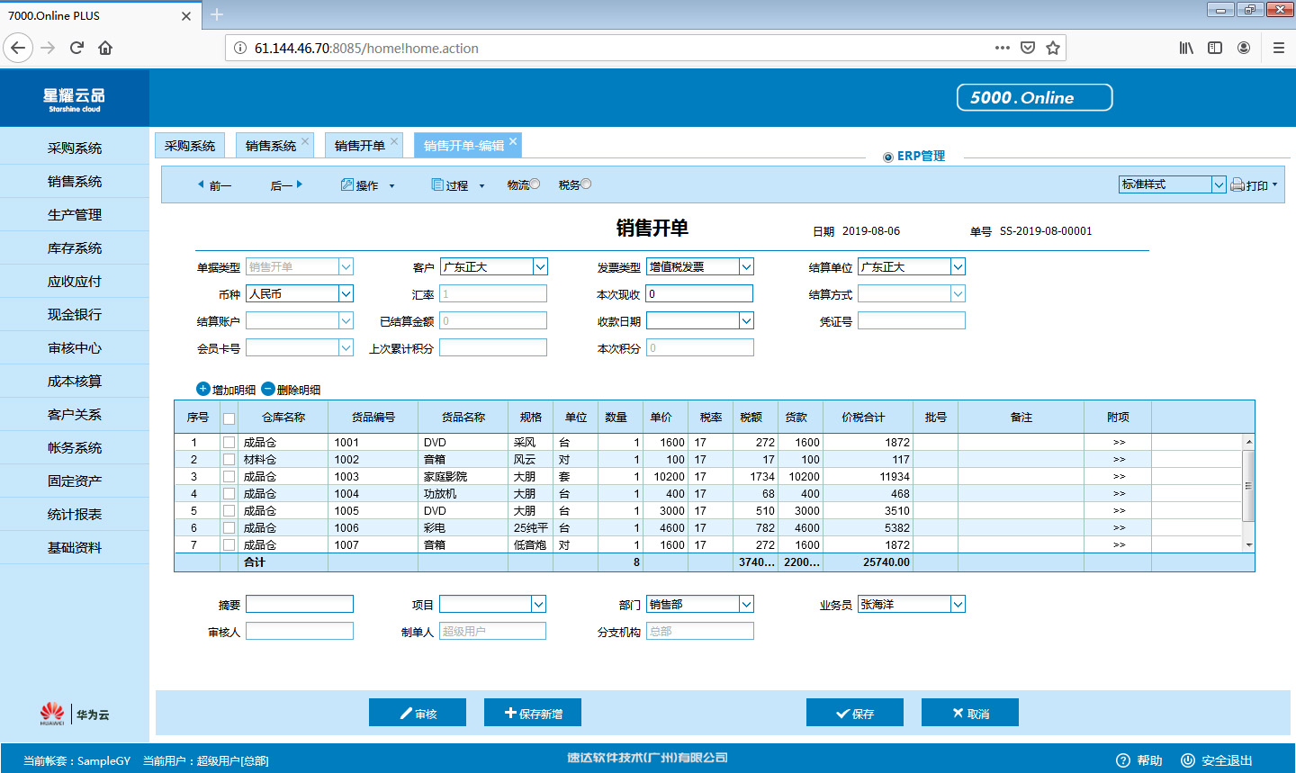Viewport: 1296px width, 773px height.
Task: Reload the page with refresh icon
Action: point(76,48)
